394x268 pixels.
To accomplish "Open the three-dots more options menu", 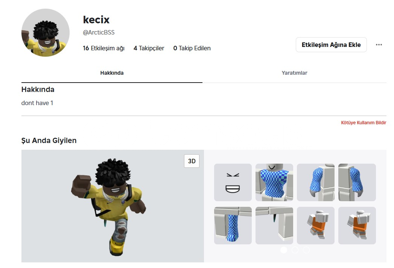I will pyautogui.click(x=379, y=45).
